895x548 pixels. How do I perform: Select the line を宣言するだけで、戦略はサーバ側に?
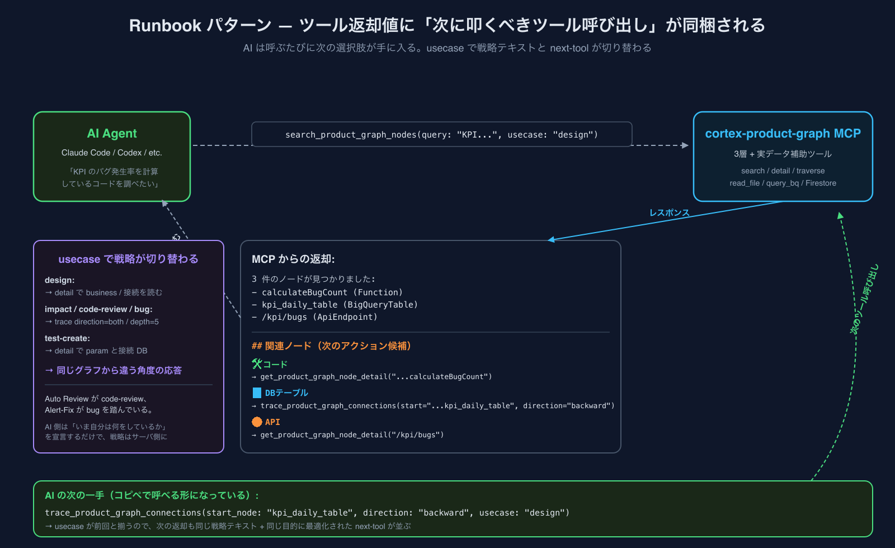[x=106, y=437]
